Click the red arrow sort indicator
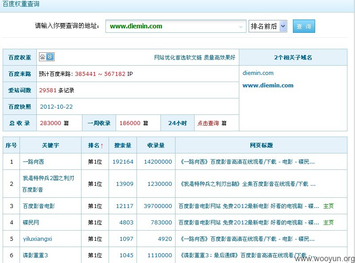The height and width of the screenshot is (263, 355). 102,146
